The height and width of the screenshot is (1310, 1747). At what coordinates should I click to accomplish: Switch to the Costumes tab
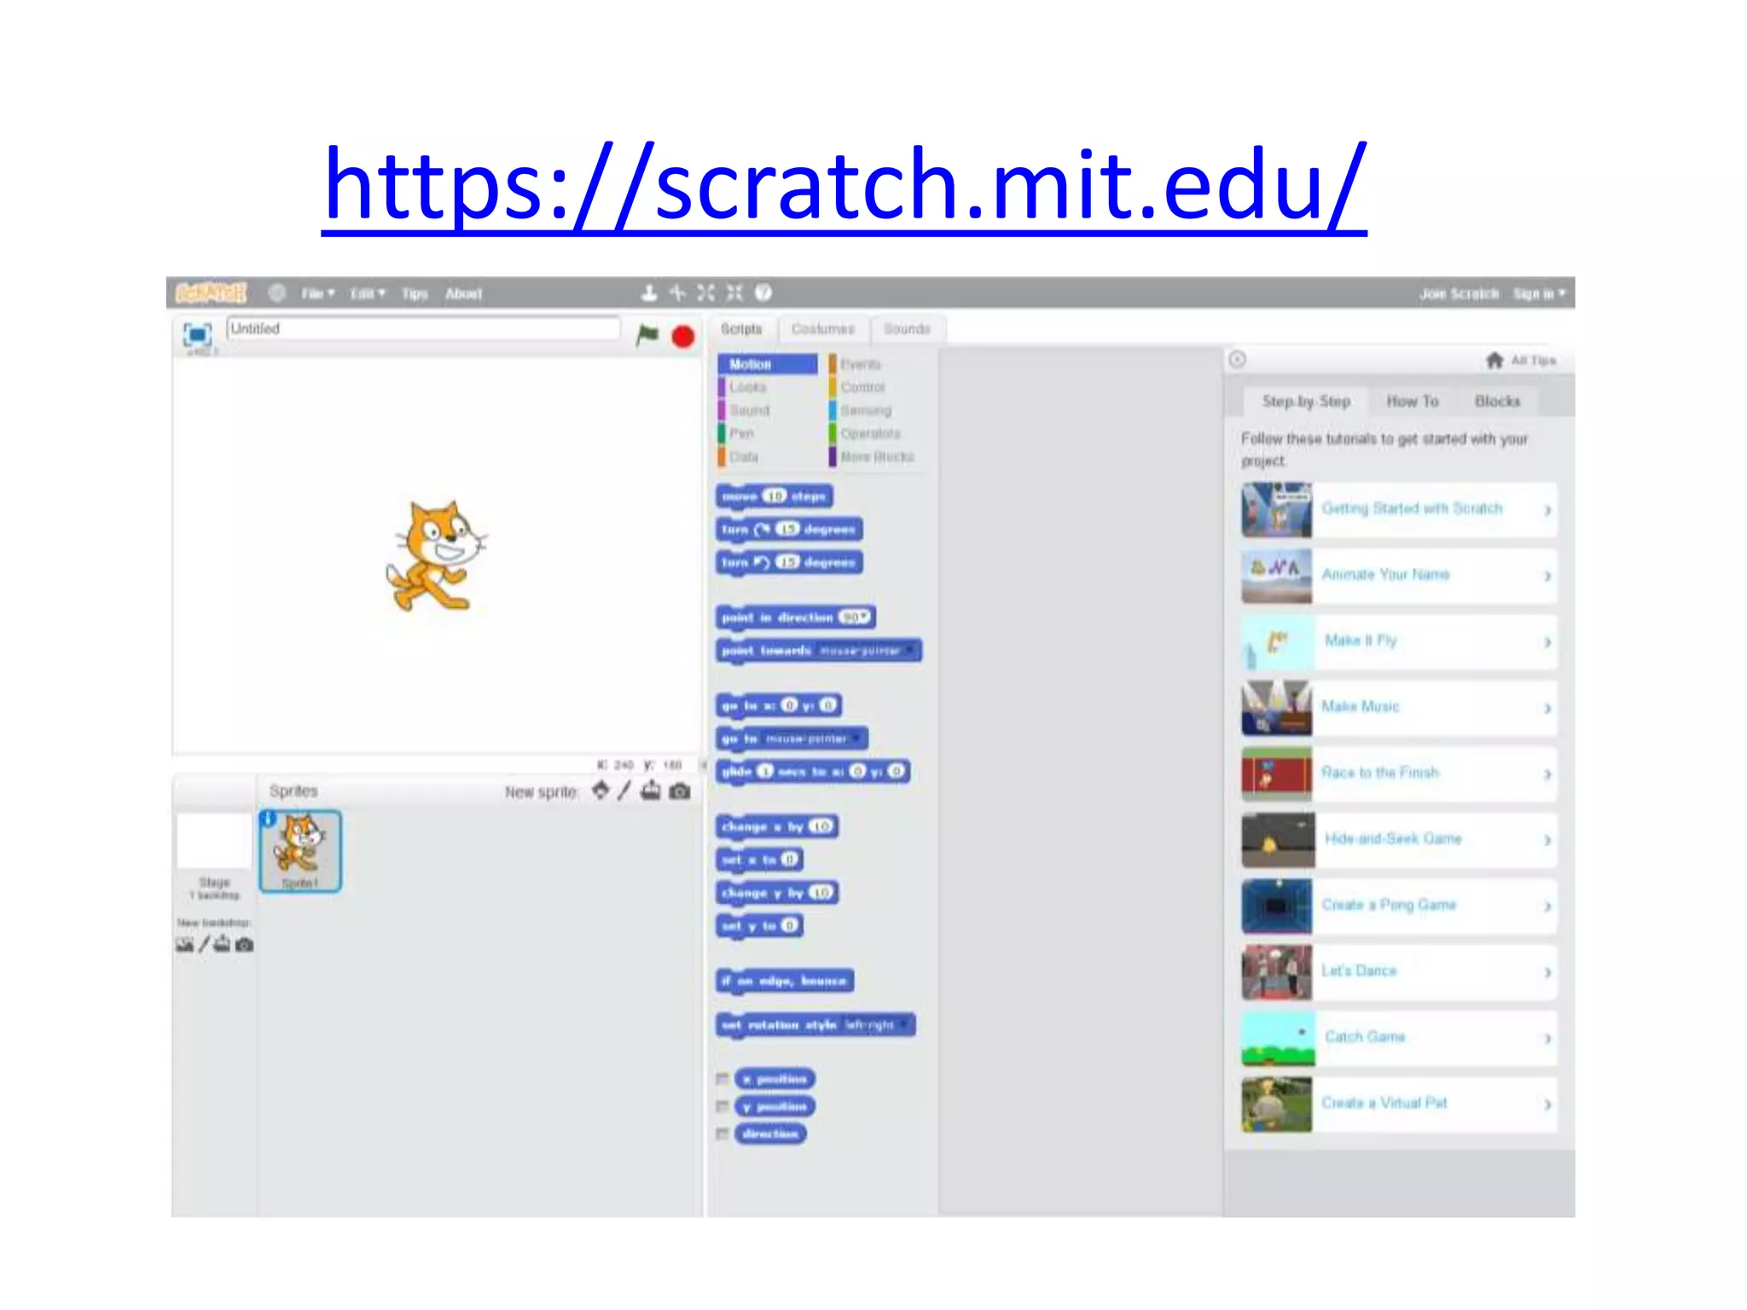coord(822,328)
